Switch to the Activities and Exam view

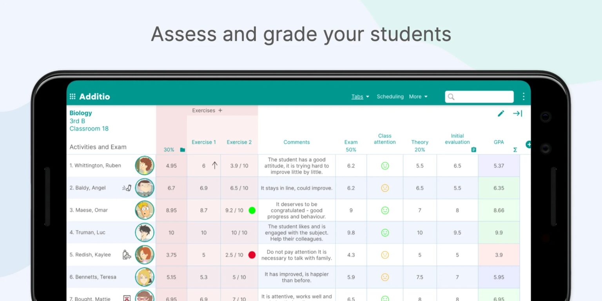coord(98,147)
